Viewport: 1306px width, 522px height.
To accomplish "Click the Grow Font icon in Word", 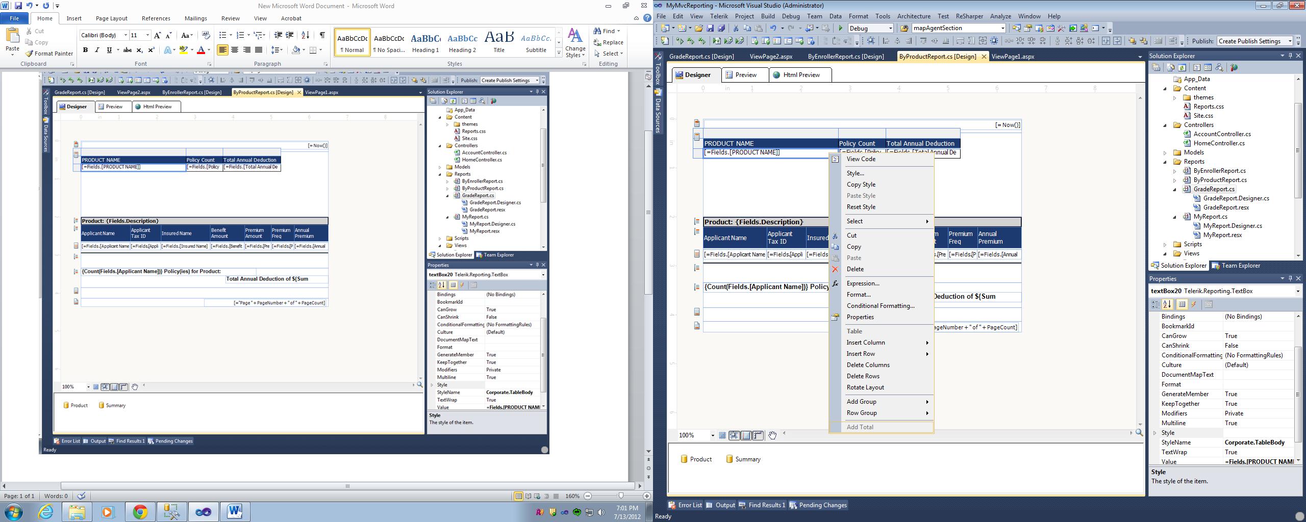I will coord(158,35).
